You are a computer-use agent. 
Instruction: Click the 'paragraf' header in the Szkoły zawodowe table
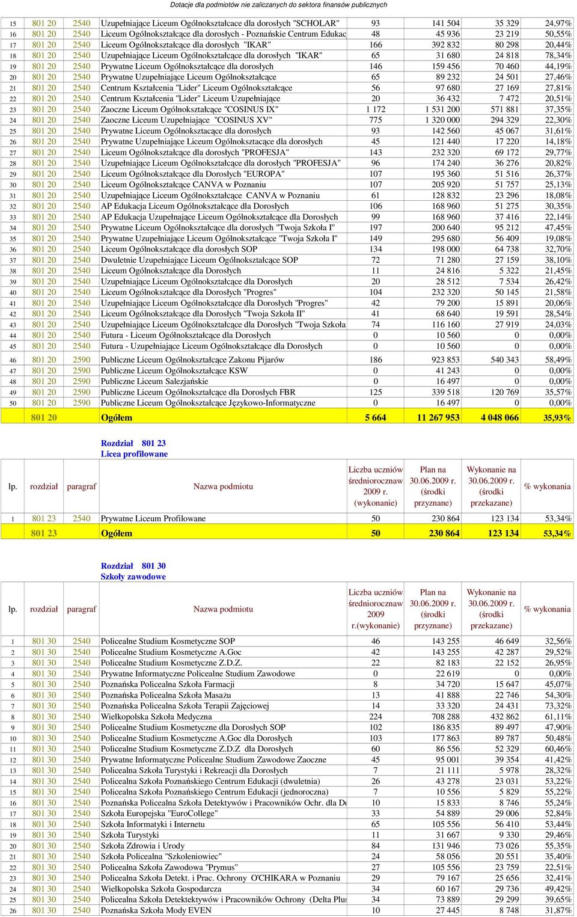(x=82, y=609)
